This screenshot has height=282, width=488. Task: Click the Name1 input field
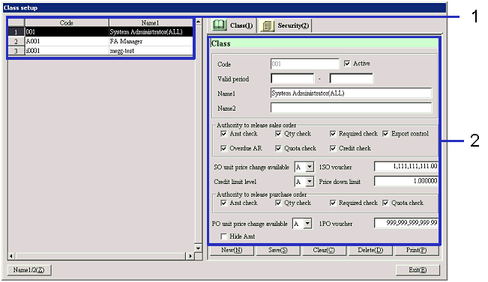click(x=351, y=94)
